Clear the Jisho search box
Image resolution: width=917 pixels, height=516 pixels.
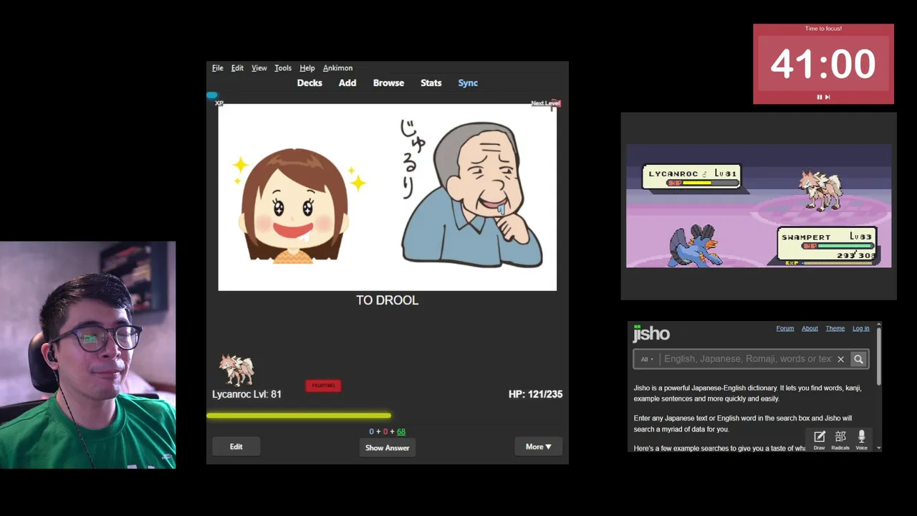point(840,359)
